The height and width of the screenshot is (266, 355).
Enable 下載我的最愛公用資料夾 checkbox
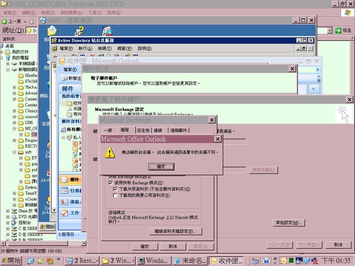coord(115,196)
